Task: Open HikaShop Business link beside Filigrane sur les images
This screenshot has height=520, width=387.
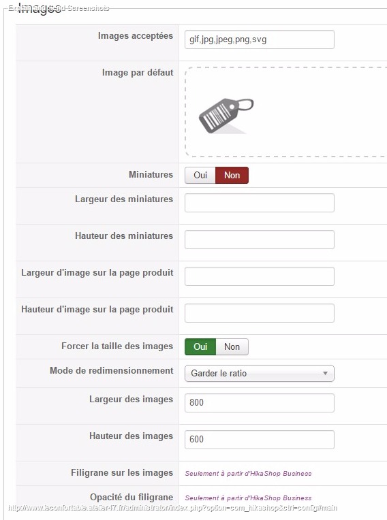Action: coord(248,474)
